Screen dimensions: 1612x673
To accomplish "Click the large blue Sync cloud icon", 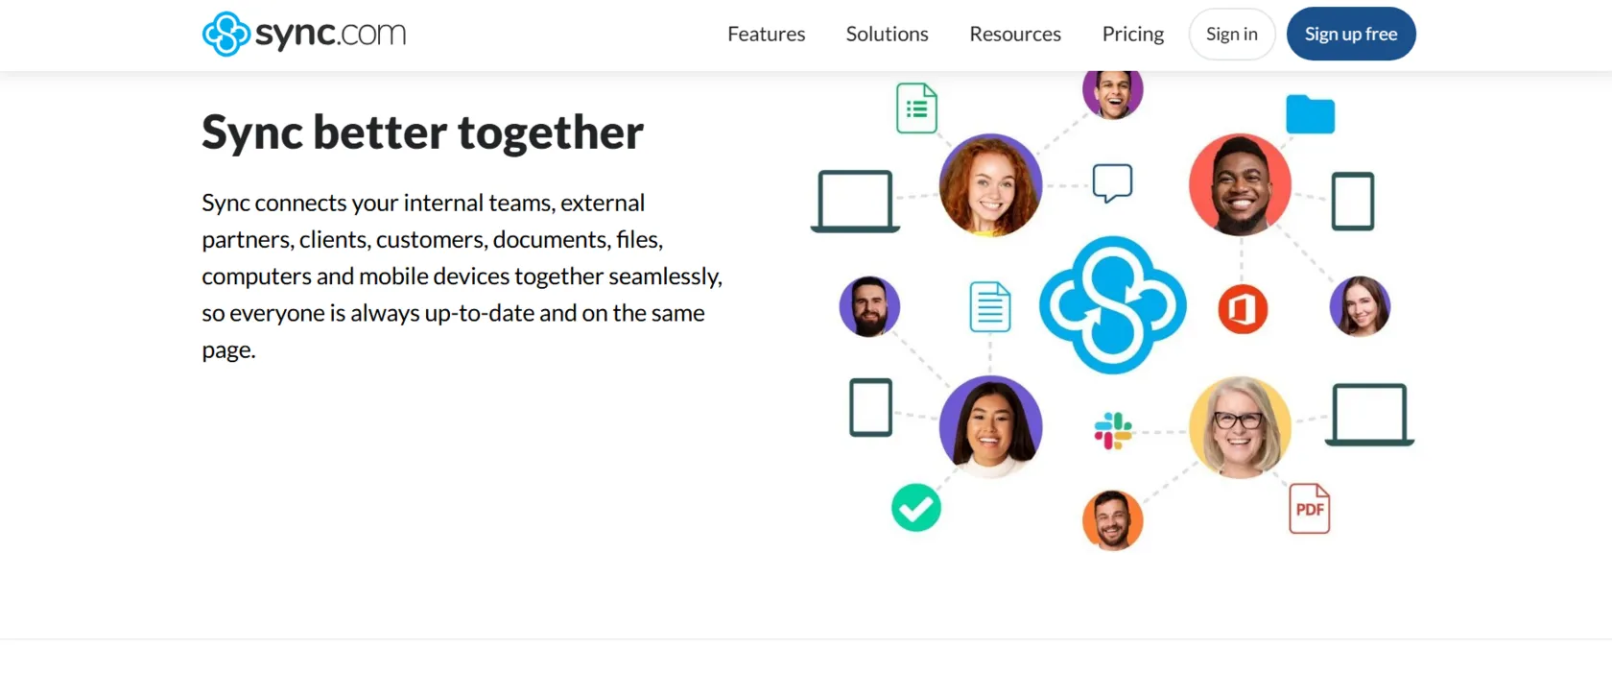I will click(x=1112, y=305).
